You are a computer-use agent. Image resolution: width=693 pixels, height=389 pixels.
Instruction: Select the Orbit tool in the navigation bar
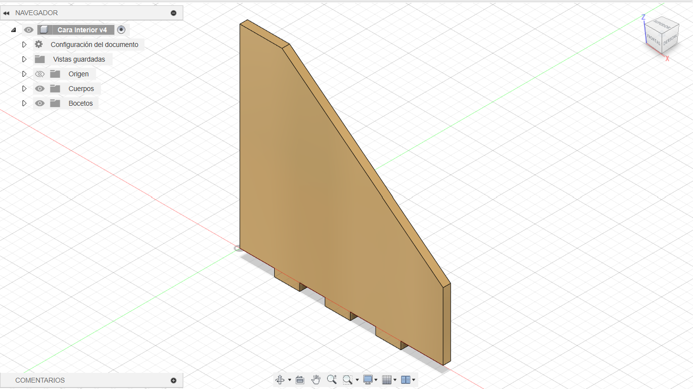280,380
